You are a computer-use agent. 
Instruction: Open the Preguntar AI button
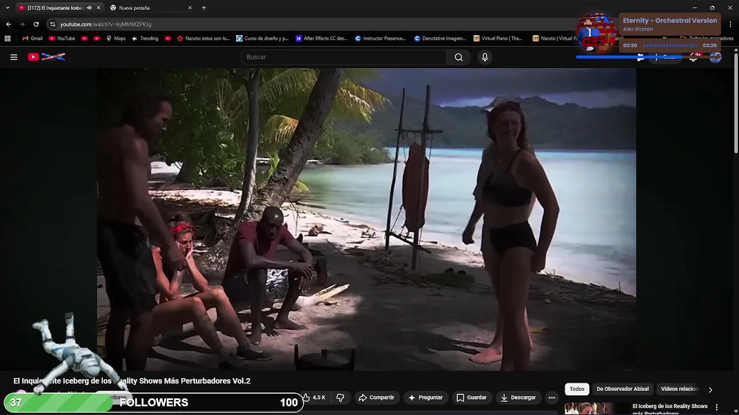tap(425, 398)
